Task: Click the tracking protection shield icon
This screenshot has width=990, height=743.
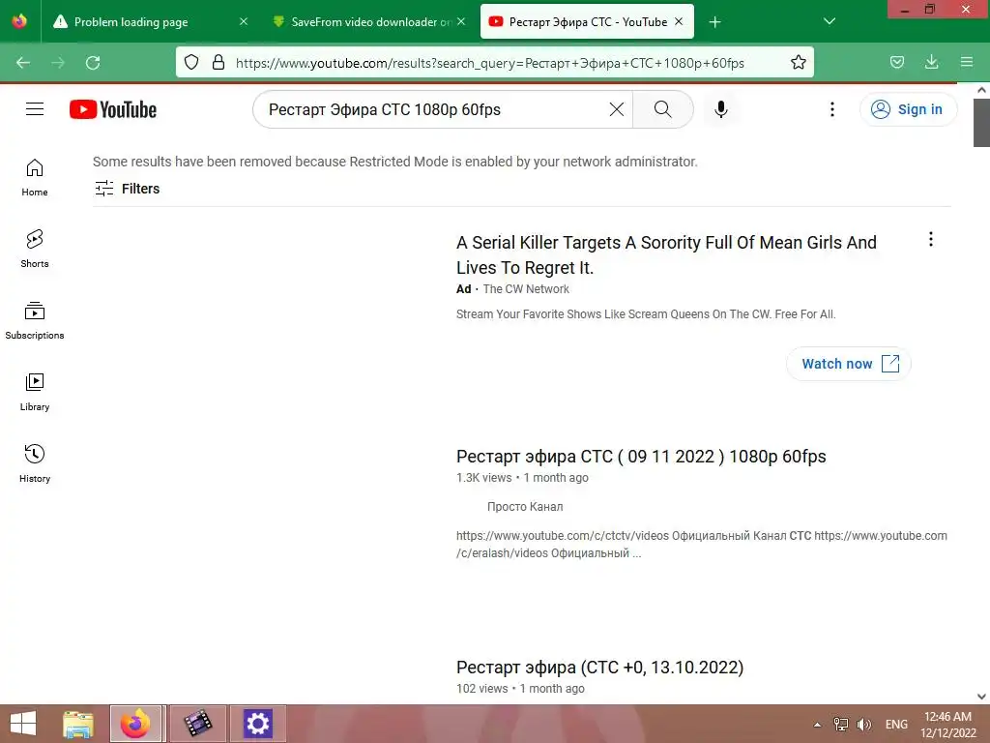Action: (191, 62)
